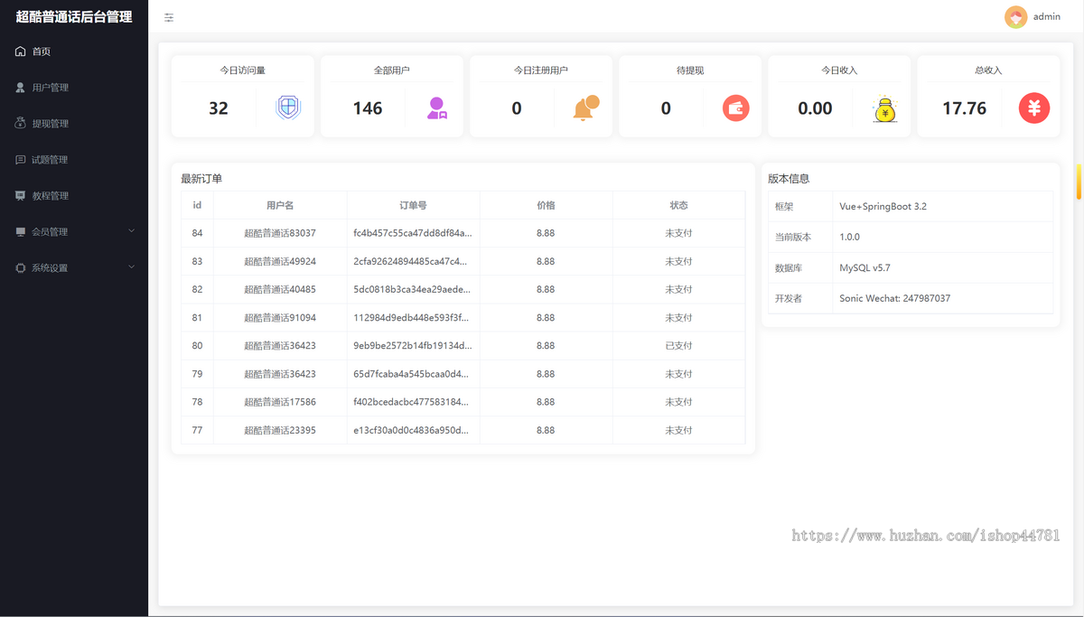Open 提现管理 in the sidebar
The image size is (1084, 617).
[50, 124]
